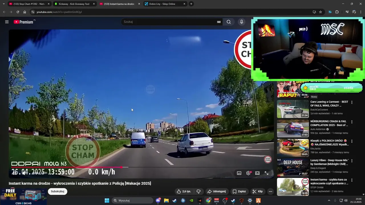Install app icon in address bar
Image resolution: width=365 pixels, height=205 pixels.
(314, 12)
